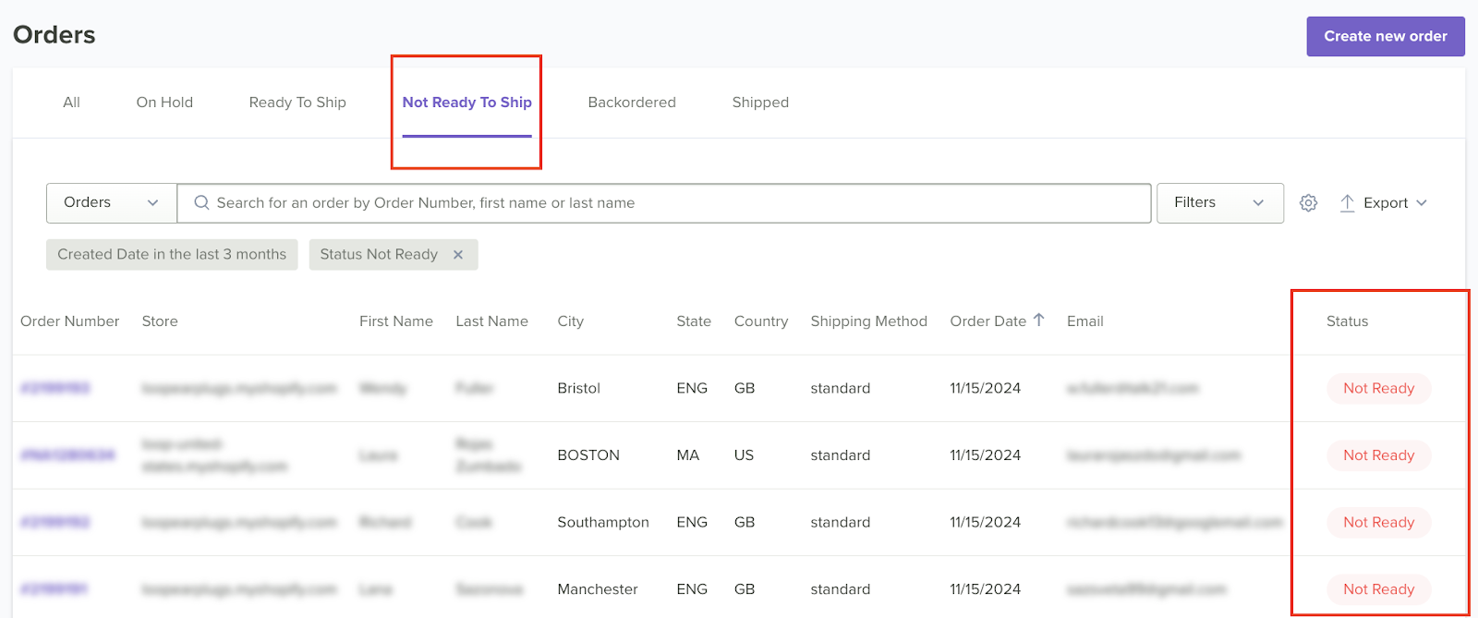Click the Create new order button

pyautogui.click(x=1386, y=36)
